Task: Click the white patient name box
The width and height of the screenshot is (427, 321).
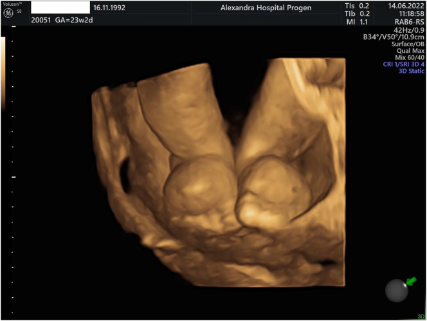Action: (x=60, y=8)
